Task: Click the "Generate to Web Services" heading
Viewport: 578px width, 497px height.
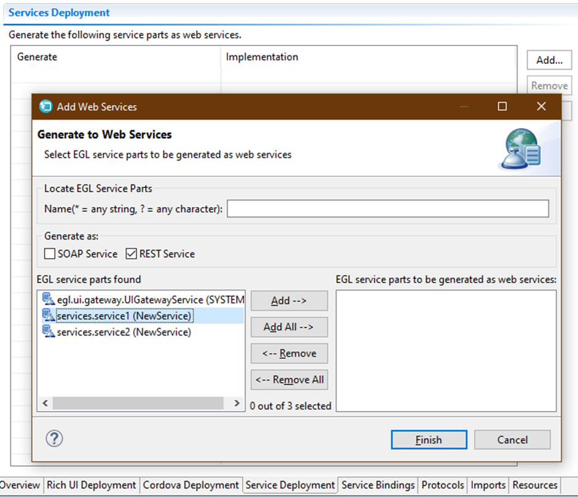Action: tap(105, 135)
